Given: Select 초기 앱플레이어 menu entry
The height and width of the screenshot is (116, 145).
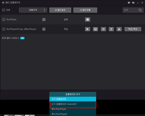Looking at the screenshot, I should 73,99.
